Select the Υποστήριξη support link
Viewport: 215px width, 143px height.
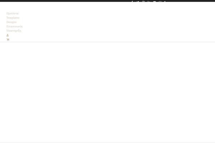click(x=14, y=31)
